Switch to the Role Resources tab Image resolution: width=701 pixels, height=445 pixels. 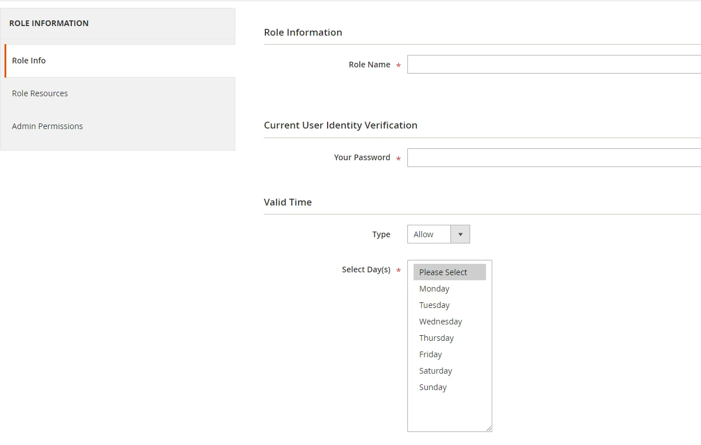click(x=40, y=93)
